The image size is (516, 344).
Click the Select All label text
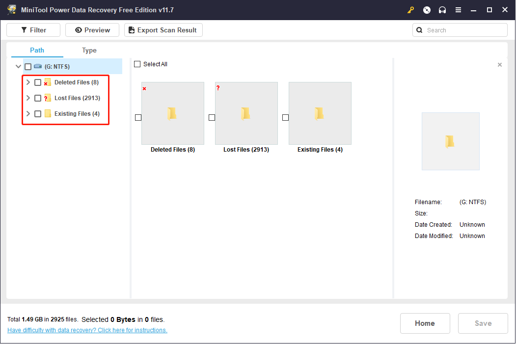click(x=155, y=64)
